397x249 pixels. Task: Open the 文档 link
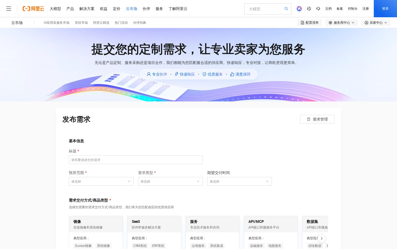[x=328, y=9]
